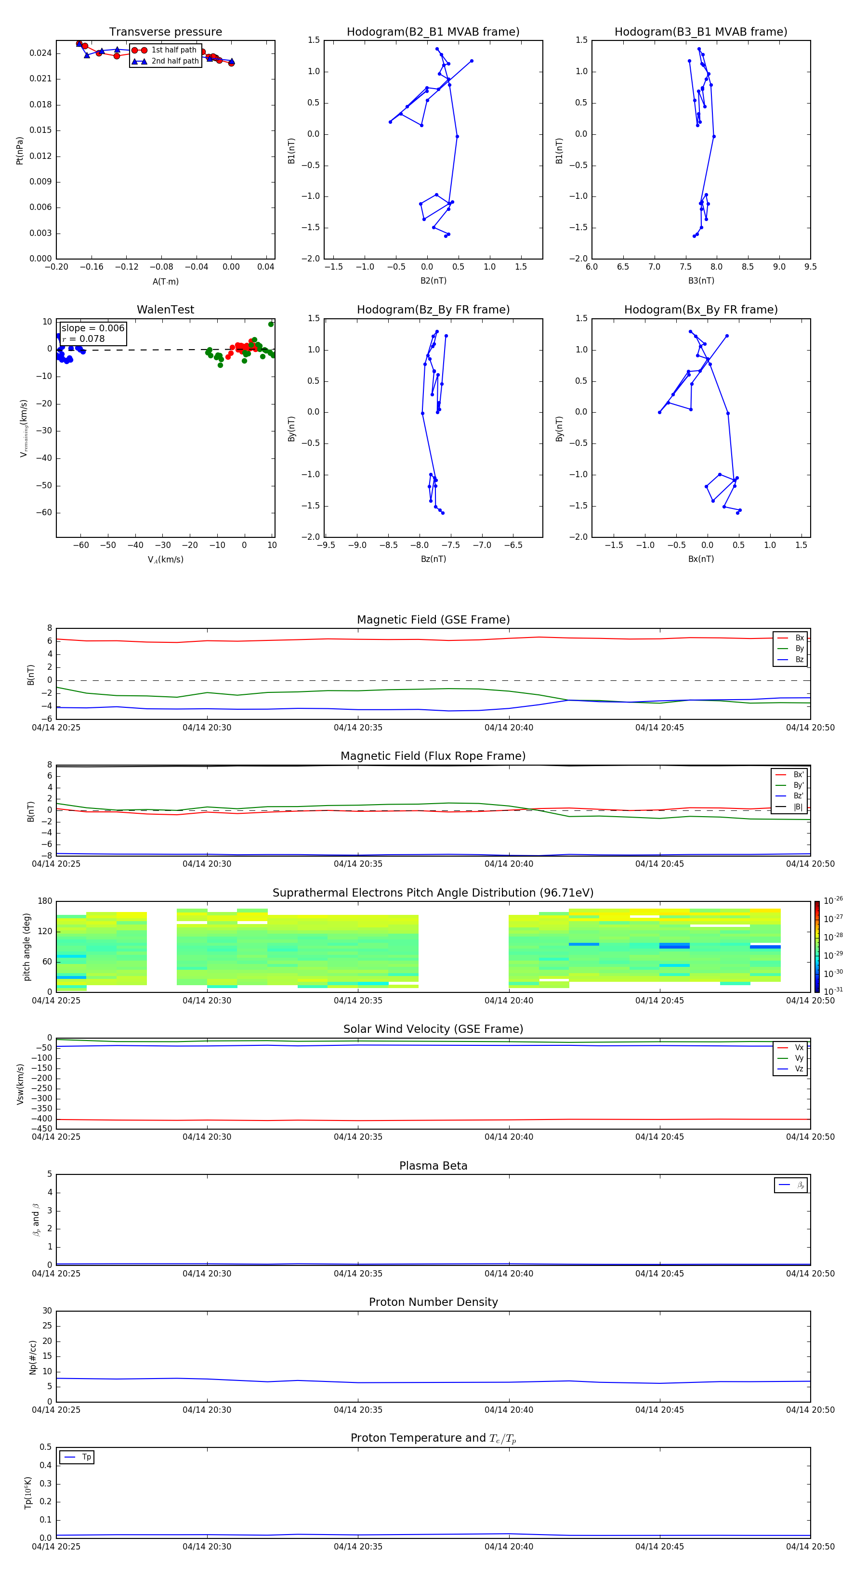
Task: Click the "Magnetic Field (GSE Frame)" title
Action: pyautogui.click(x=433, y=620)
